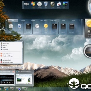Open the Recent tab
Viewport: 91px width, 91px height.
[33, 20]
